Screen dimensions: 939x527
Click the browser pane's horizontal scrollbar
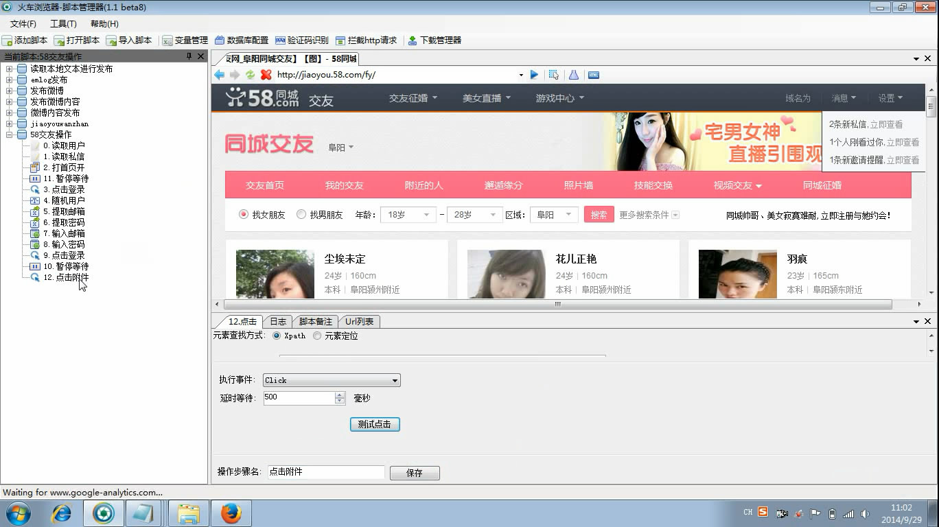(557, 304)
